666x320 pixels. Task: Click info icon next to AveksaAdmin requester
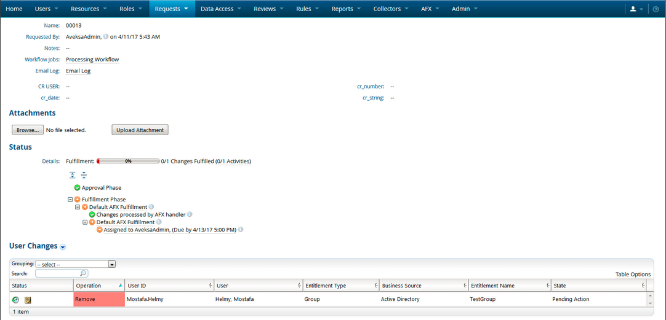106,36
